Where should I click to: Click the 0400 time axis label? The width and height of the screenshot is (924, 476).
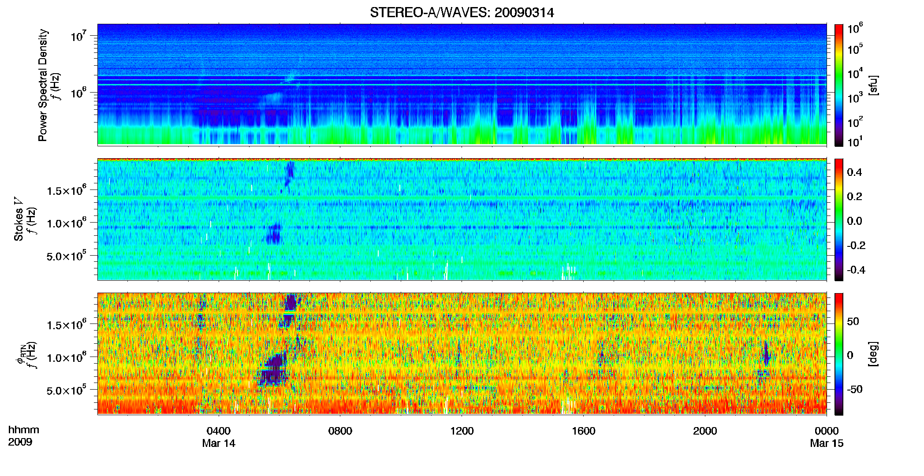[219, 431]
